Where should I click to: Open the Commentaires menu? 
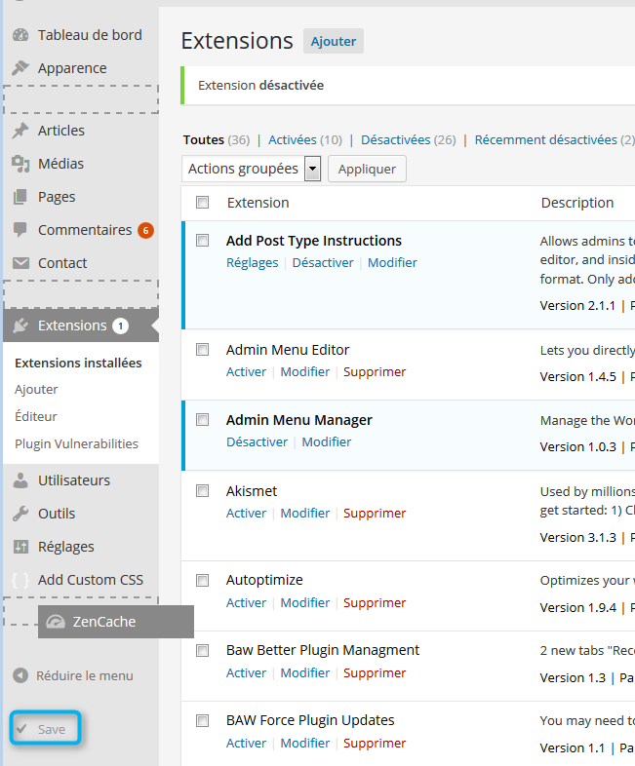click(81, 230)
